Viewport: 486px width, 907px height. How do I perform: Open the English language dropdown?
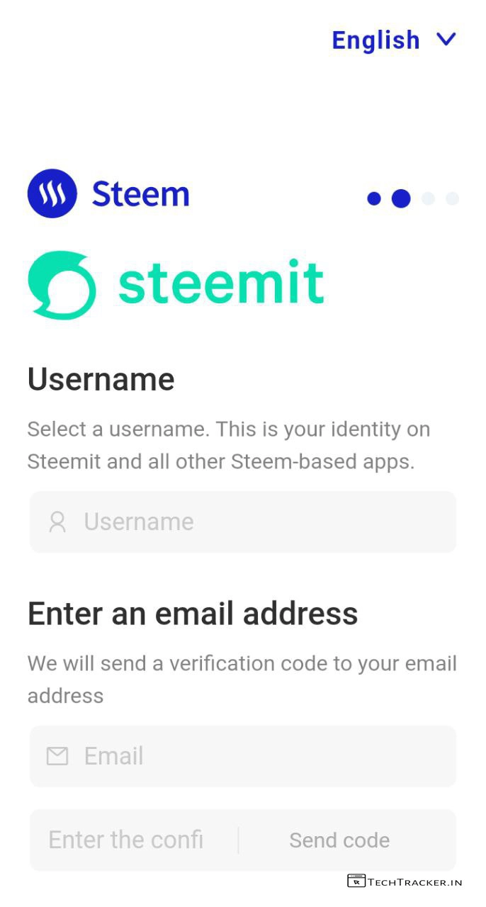pos(394,40)
